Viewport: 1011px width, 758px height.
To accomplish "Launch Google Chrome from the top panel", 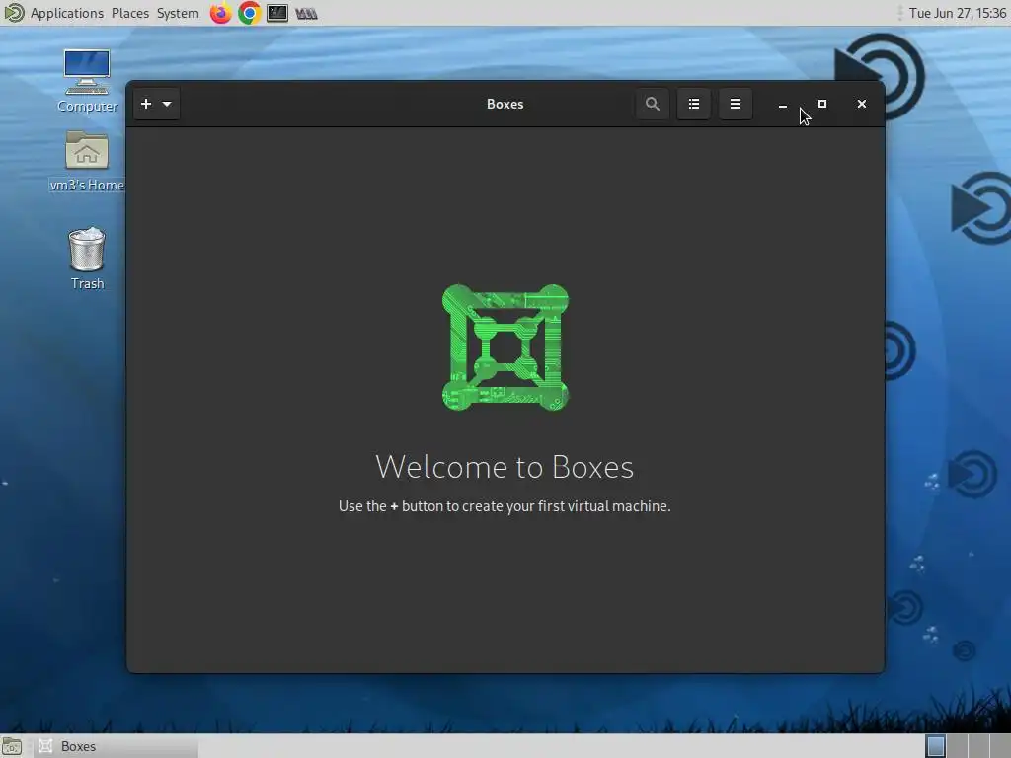I will pyautogui.click(x=249, y=13).
